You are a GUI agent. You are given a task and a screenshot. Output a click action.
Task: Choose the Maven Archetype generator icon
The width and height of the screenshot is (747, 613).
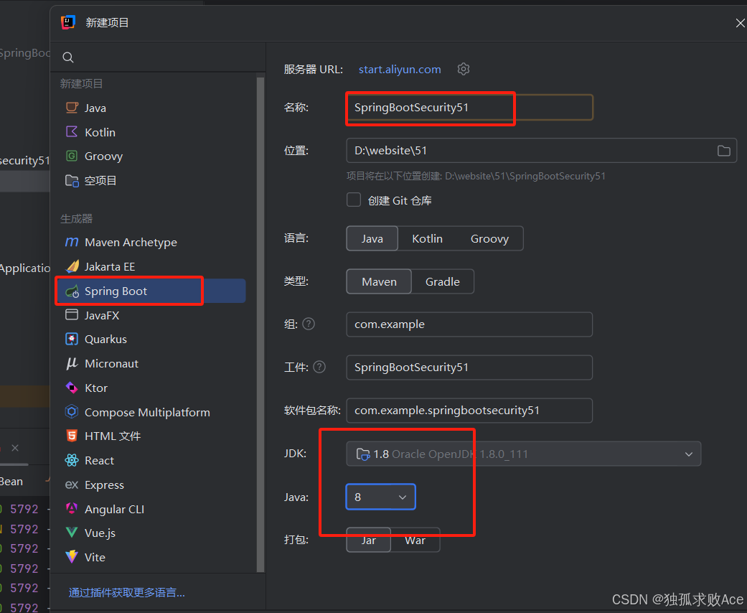(72, 242)
